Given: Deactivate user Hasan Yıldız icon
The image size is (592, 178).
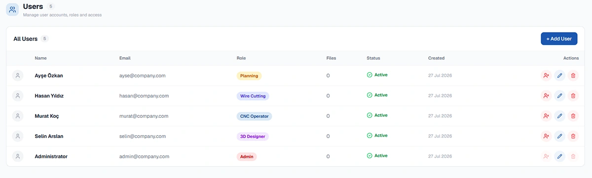Looking at the screenshot, I should [546, 96].
